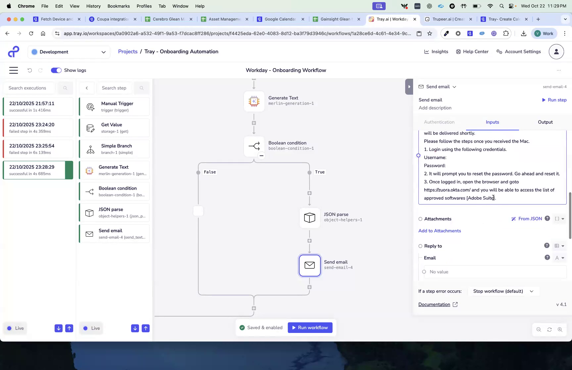The image size is (572, 370).
Task: Collapse the Boolean condition branch with minus toggle
Action: pos(261,155)
